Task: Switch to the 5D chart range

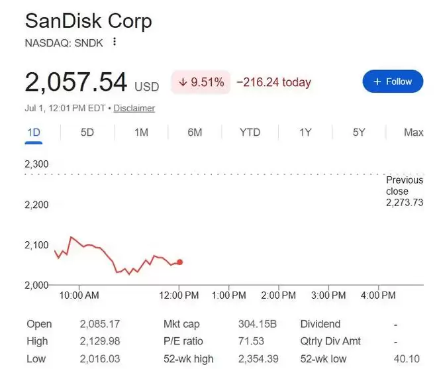Action: [x=87, y=132]
